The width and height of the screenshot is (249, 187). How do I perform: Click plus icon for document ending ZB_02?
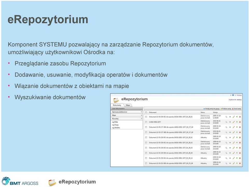click(x=230, y=143)
